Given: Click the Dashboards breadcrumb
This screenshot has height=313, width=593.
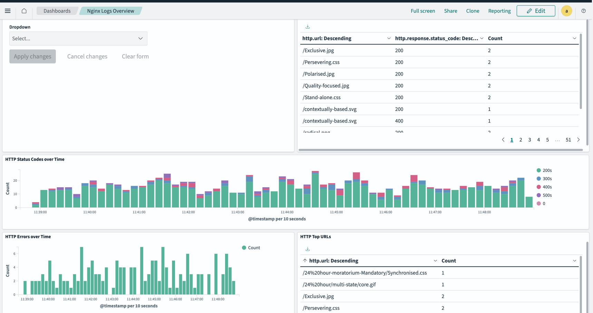Looking at the screenshot, I should [x=57, y=11].
